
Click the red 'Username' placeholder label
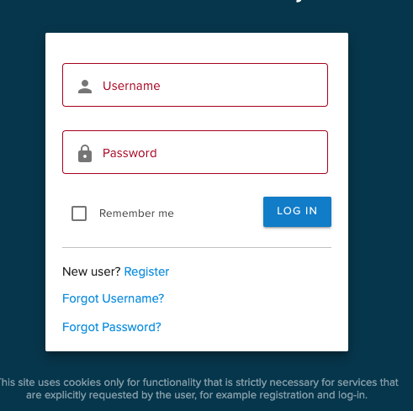131,86
